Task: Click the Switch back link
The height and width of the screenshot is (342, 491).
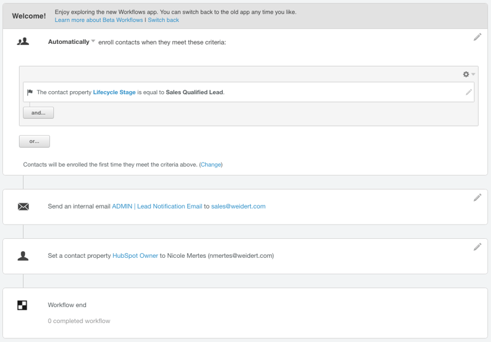Action: [163, 20]
